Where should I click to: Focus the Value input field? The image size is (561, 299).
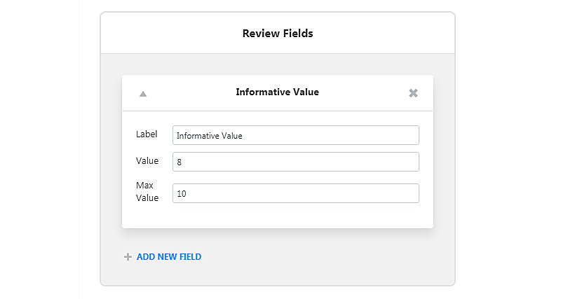coord(295,162)
